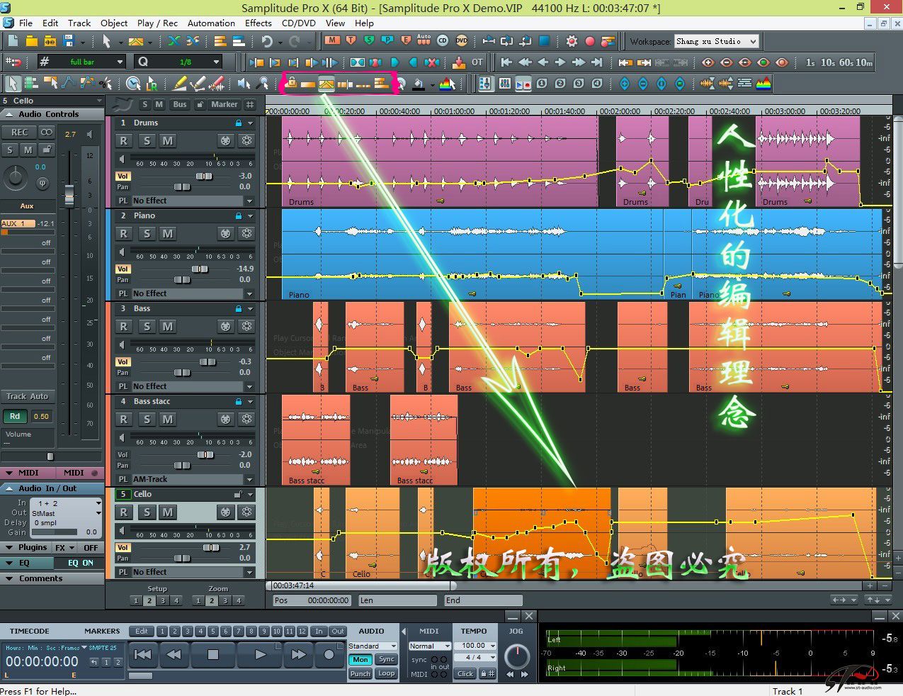
Task: Click the Save project floppy icon
Action: [x=69, y=41]
